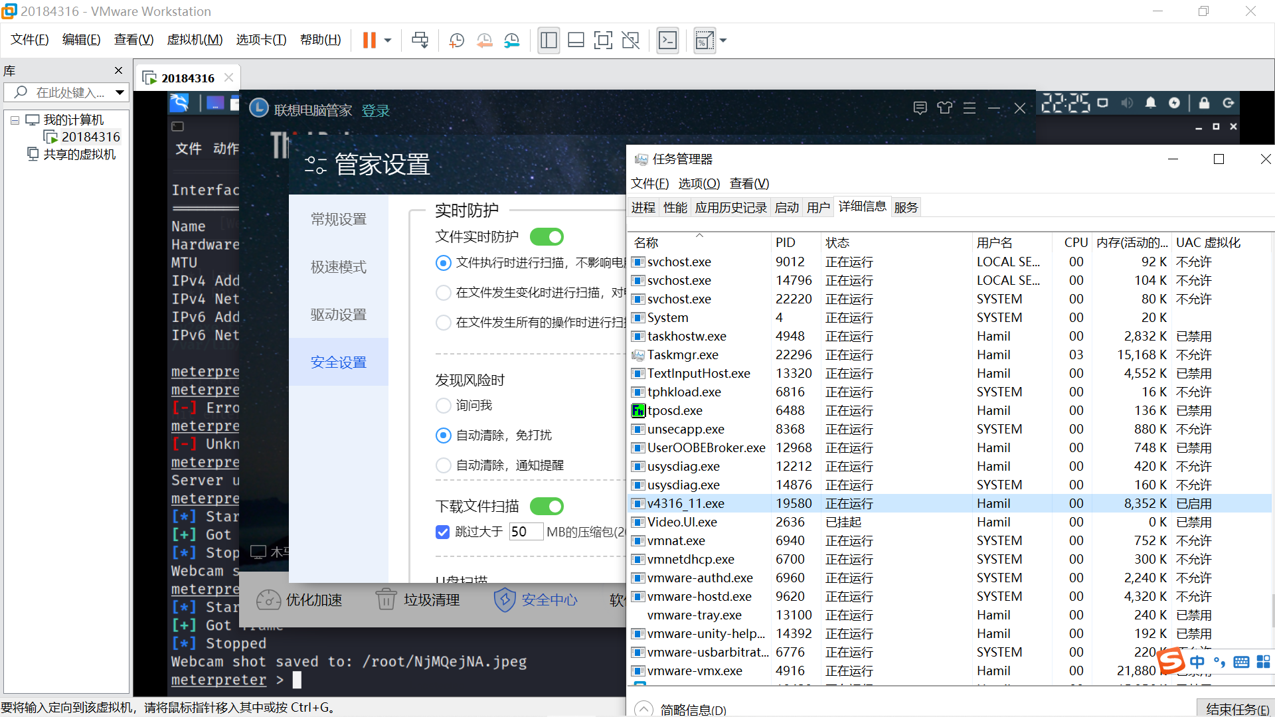Select the 询问我 radio option
Image resolution: width=1275 pixels, height=717 pixels.
[444, 406]
